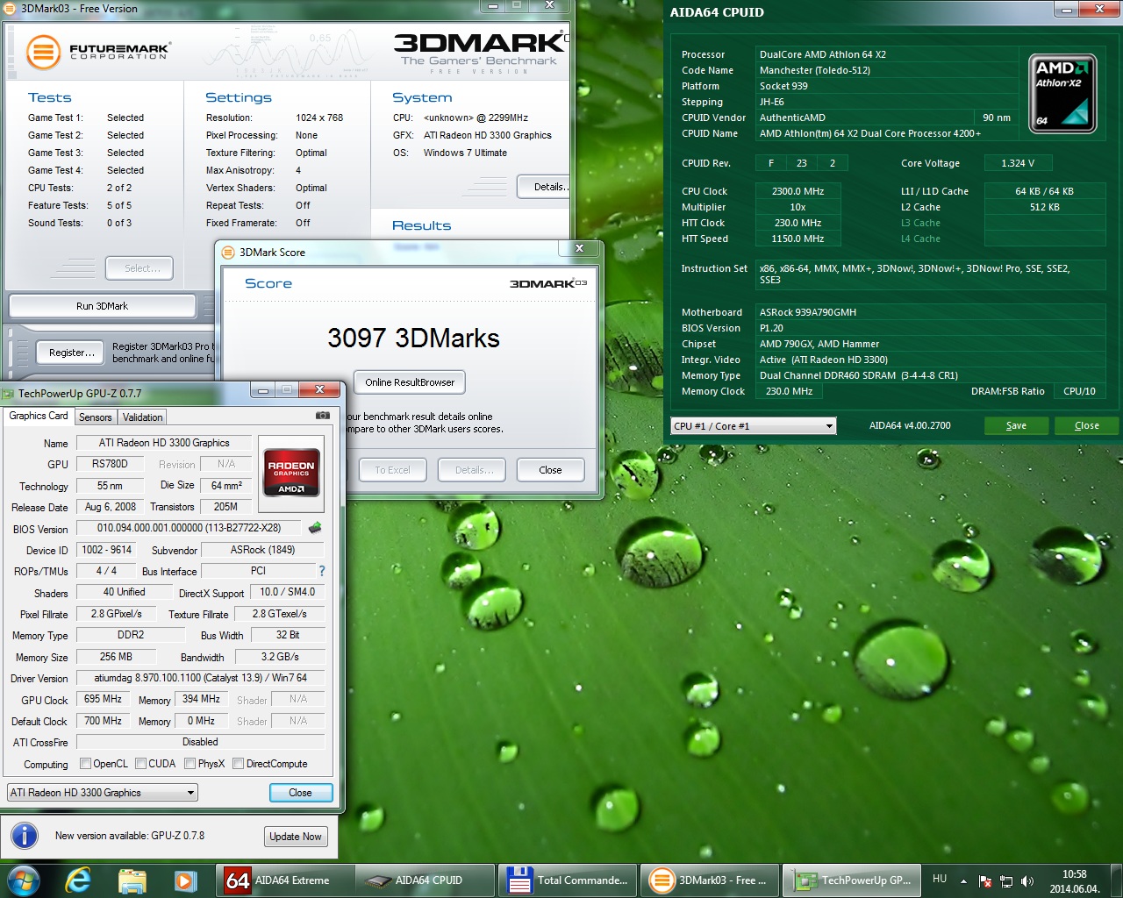
Task: Check the DirectCompute checkbox
Action: tap(238, 764)
